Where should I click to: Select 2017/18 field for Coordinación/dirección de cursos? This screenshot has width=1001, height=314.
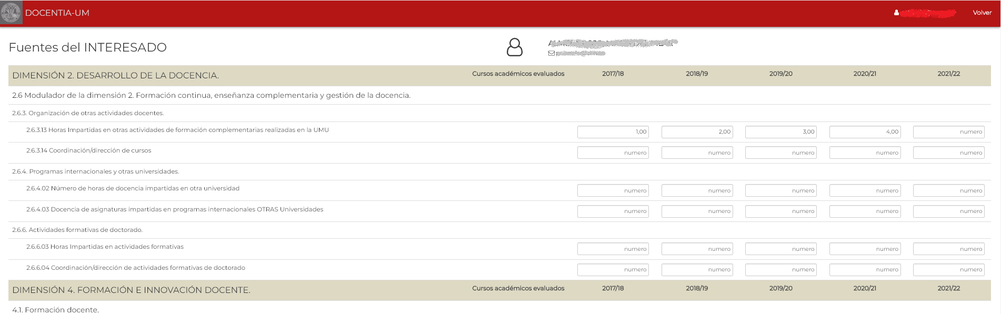pos(613,153)
